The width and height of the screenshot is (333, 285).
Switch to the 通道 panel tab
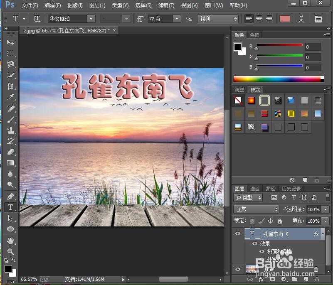254,188
